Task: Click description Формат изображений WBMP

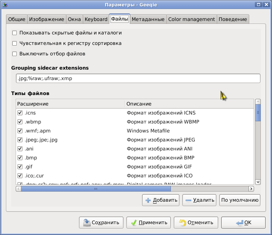Action: pyautogui.click(x=163, y=122)
